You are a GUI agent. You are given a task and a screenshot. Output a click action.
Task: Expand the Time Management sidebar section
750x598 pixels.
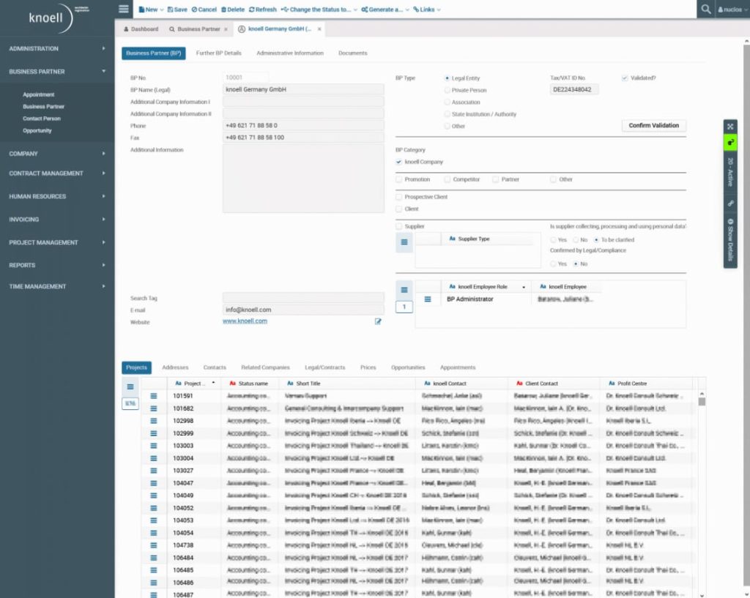click(x=57, y=286)
